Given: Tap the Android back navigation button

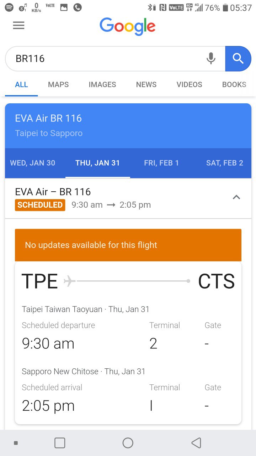Looking at the screenshot, I should [x=196, y=443].
